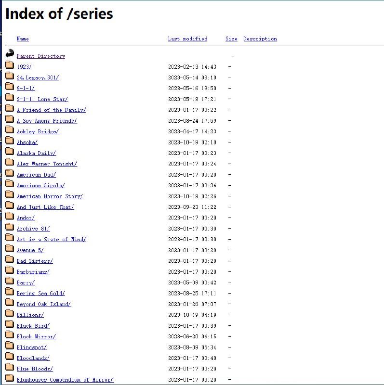This screenshot has height=385, width=384.
Task: Open the American Horror Story/ folder link
Action: pos(50,196)
